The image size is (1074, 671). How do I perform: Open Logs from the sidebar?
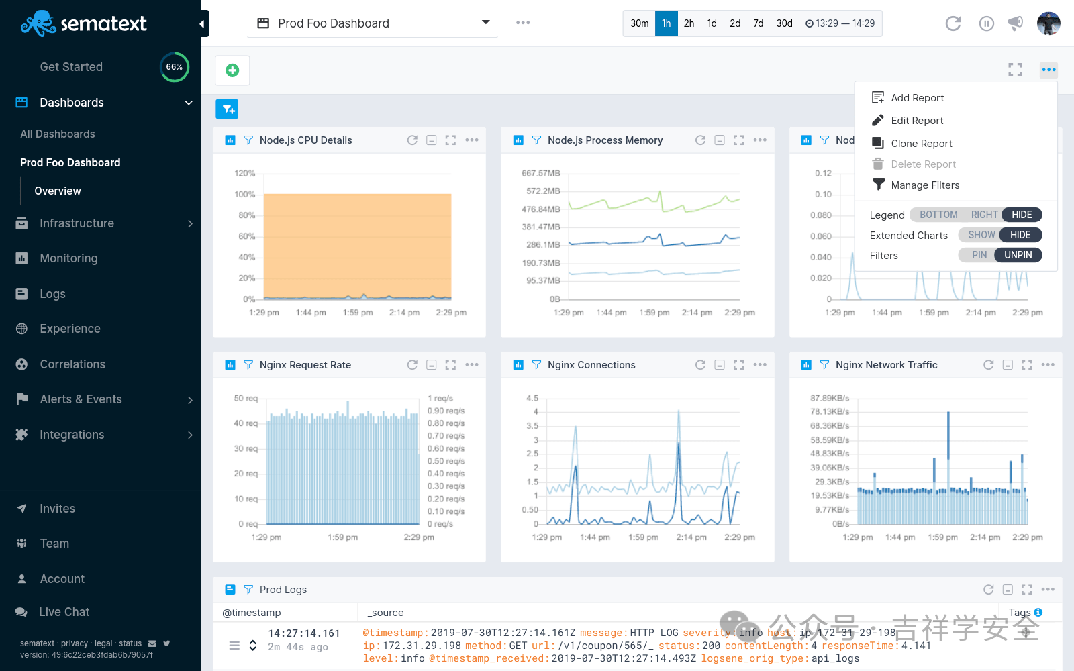52,294
